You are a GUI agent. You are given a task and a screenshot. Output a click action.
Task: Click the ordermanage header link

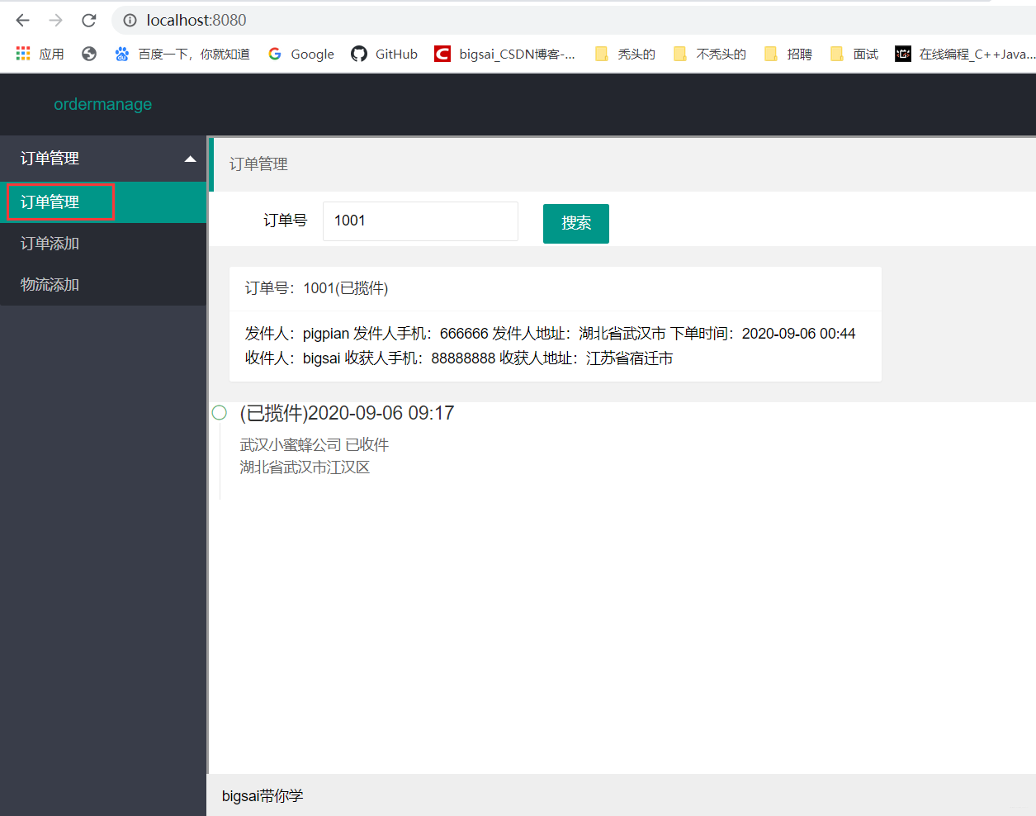(x=102, y=104)
